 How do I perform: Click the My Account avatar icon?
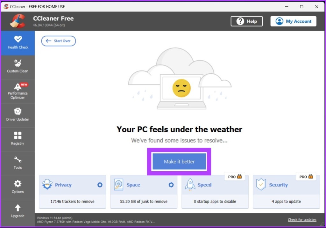click(x=279, y=21)
